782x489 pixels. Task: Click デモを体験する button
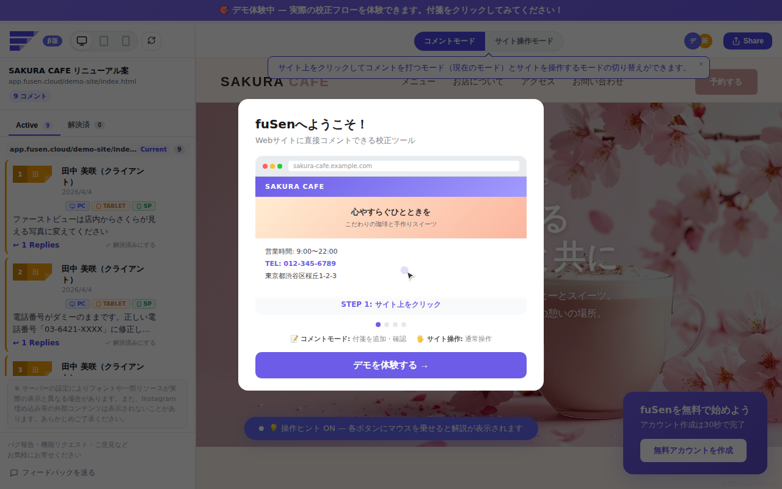391,365
